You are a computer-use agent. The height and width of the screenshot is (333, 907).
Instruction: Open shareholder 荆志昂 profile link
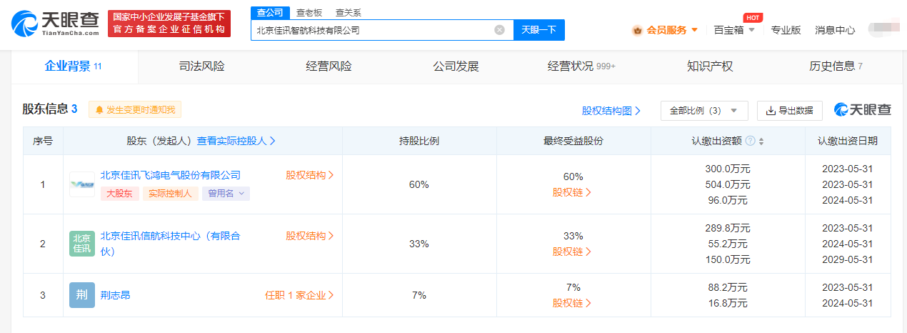coord(115,294)
